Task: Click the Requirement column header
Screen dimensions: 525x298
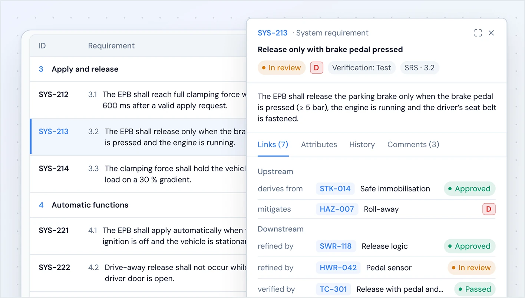Action: coord(111,46)
